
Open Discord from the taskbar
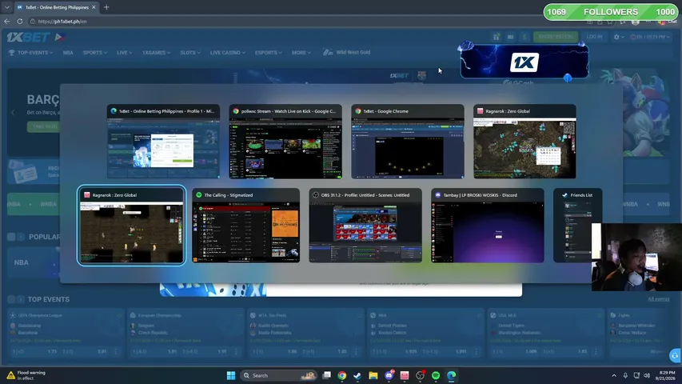coord(389,375)
